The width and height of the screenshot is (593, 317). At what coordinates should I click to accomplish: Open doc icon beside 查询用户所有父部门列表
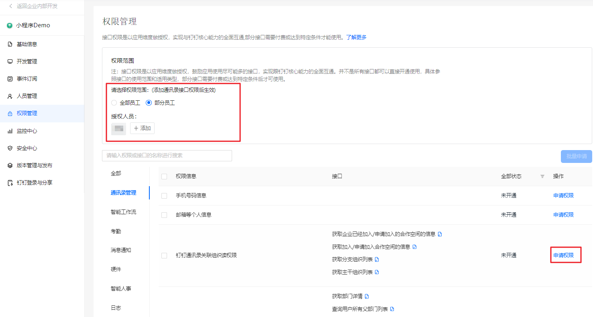pyautogui.click(x=392, y=309)
